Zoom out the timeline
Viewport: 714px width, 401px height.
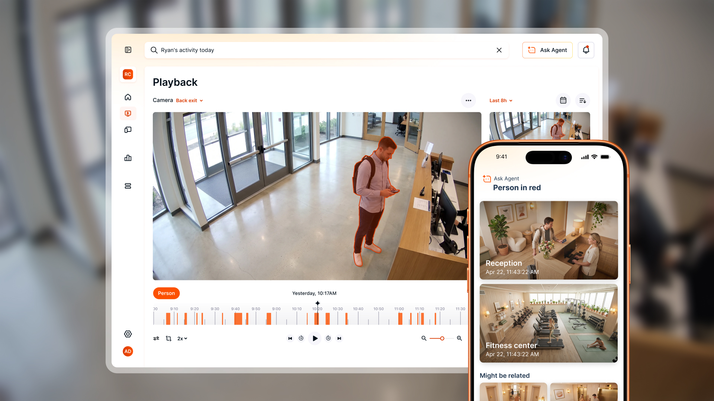point(424,338)
